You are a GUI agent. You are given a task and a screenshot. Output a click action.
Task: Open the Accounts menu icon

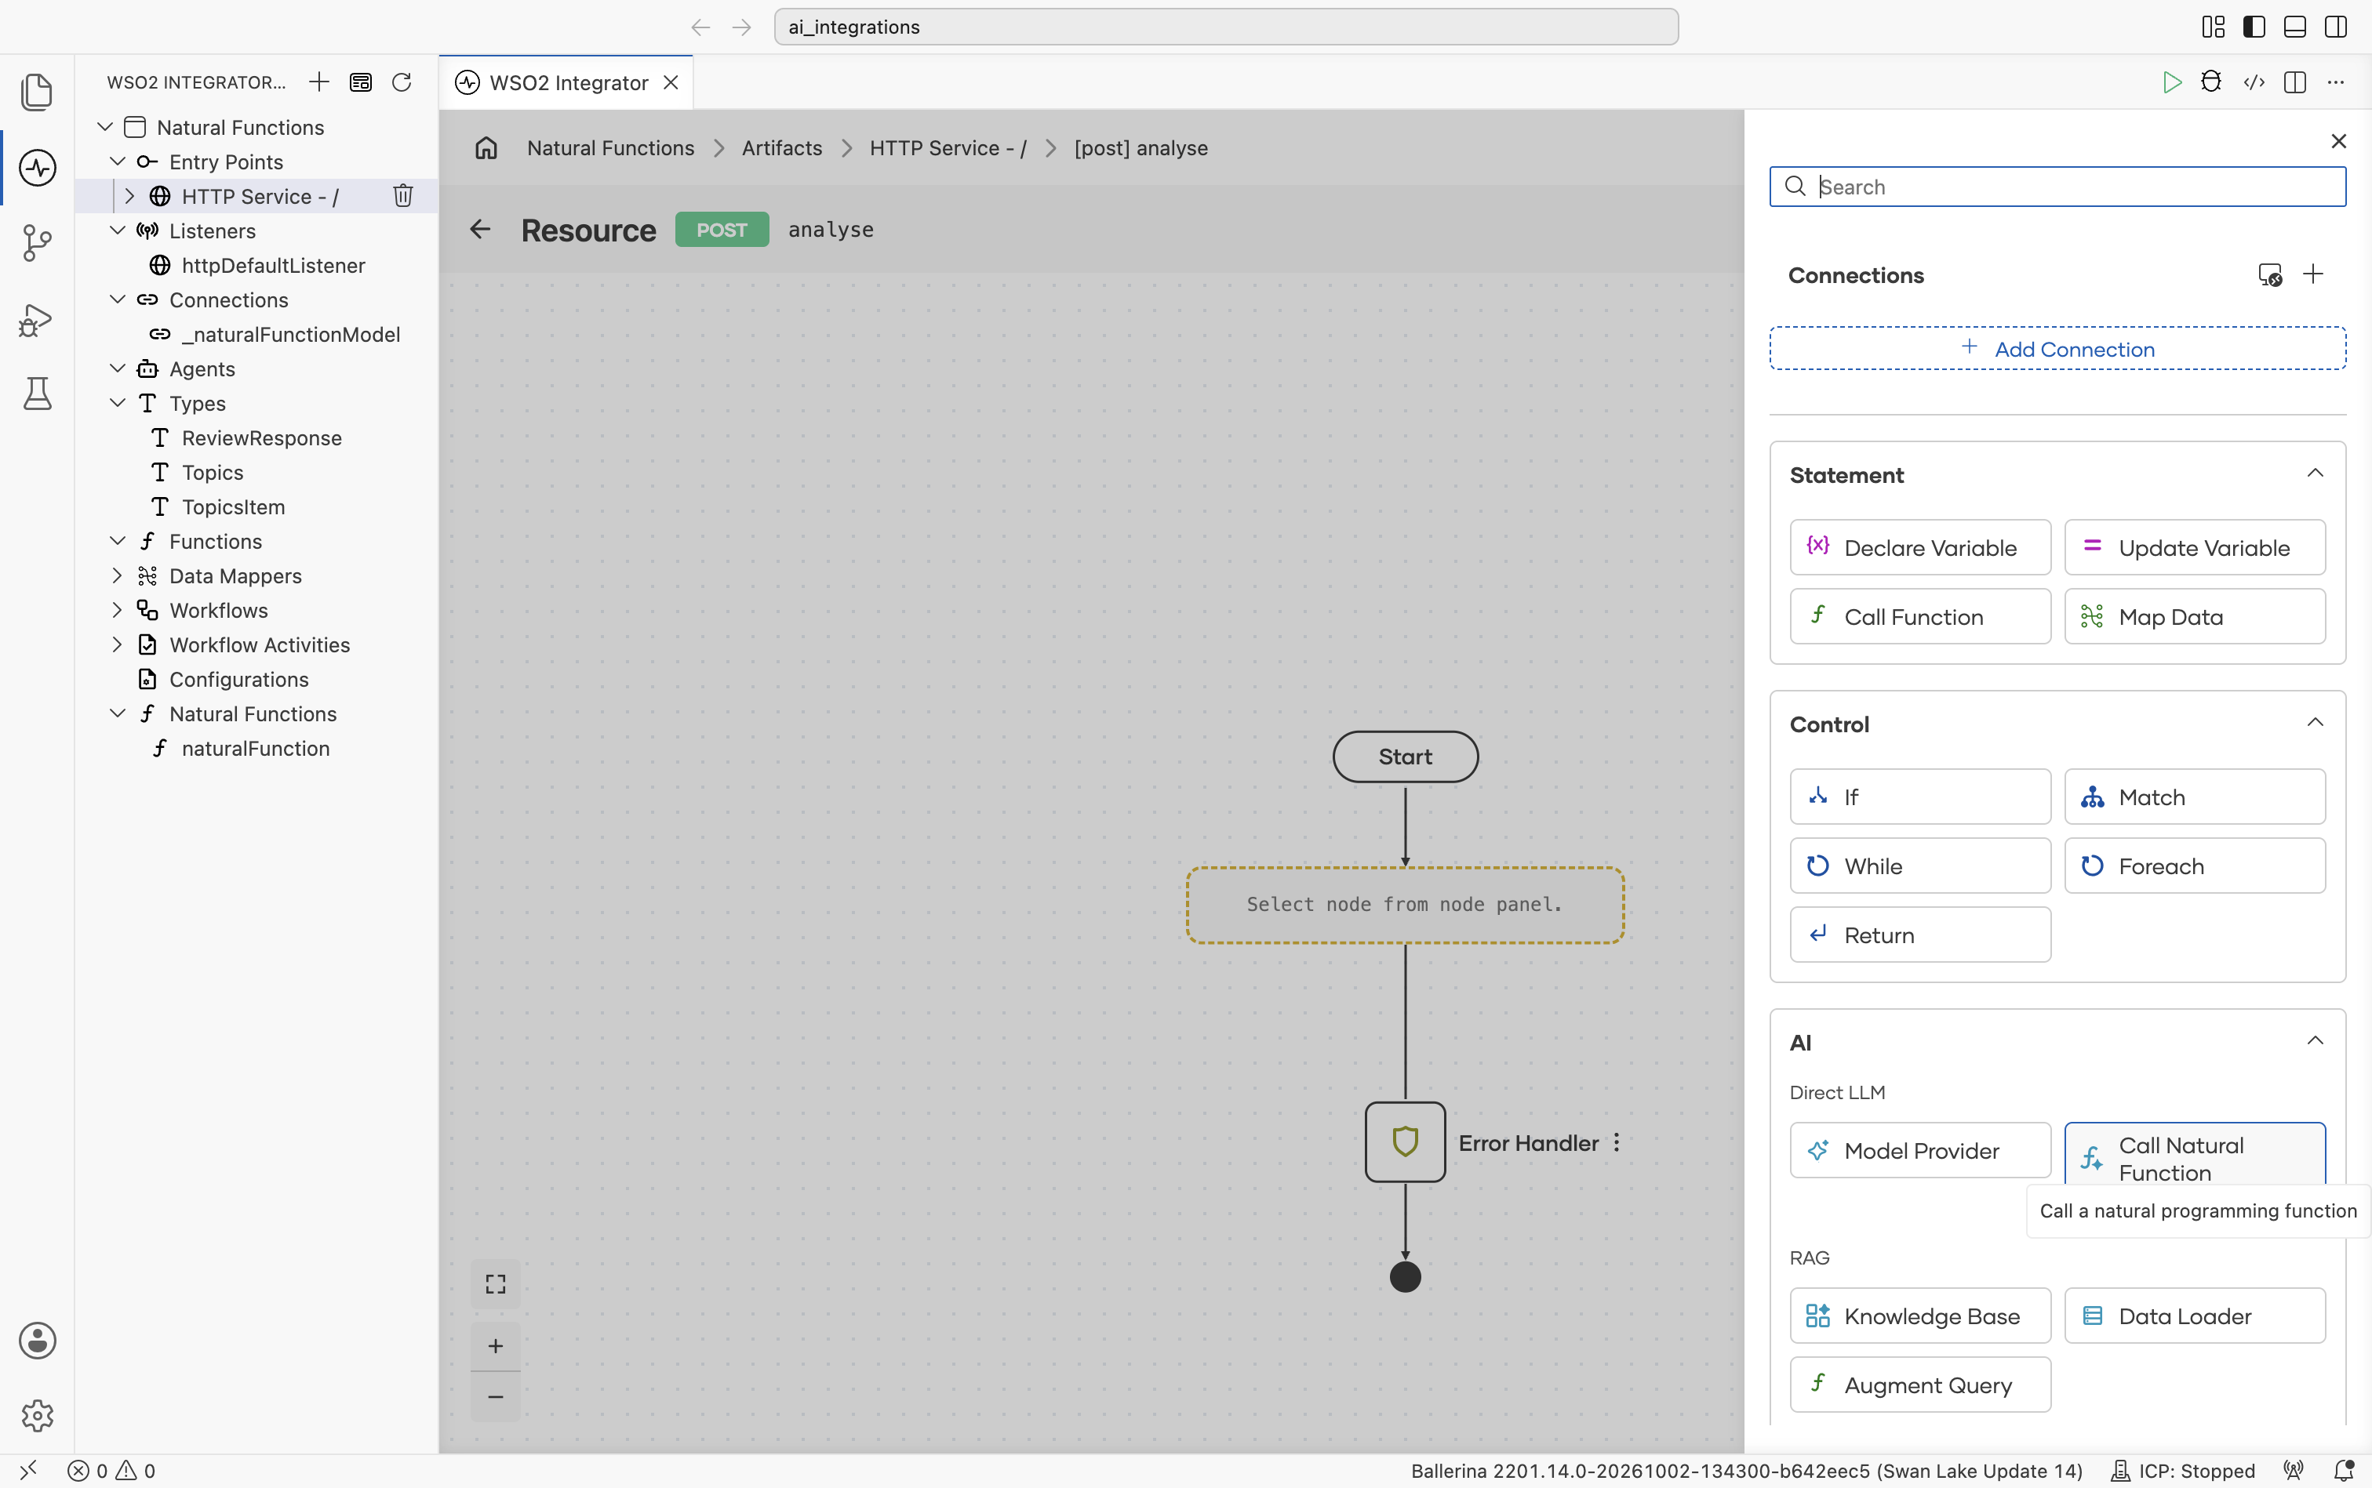click(36, 1341)
